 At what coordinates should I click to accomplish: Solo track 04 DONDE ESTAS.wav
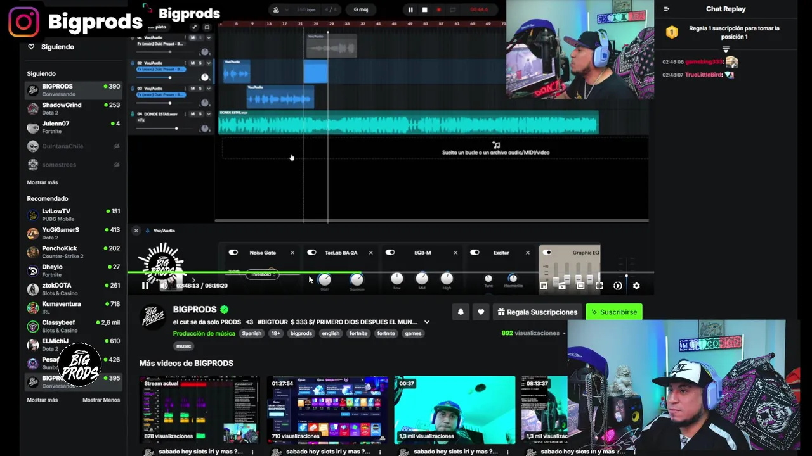pos(200,114)
